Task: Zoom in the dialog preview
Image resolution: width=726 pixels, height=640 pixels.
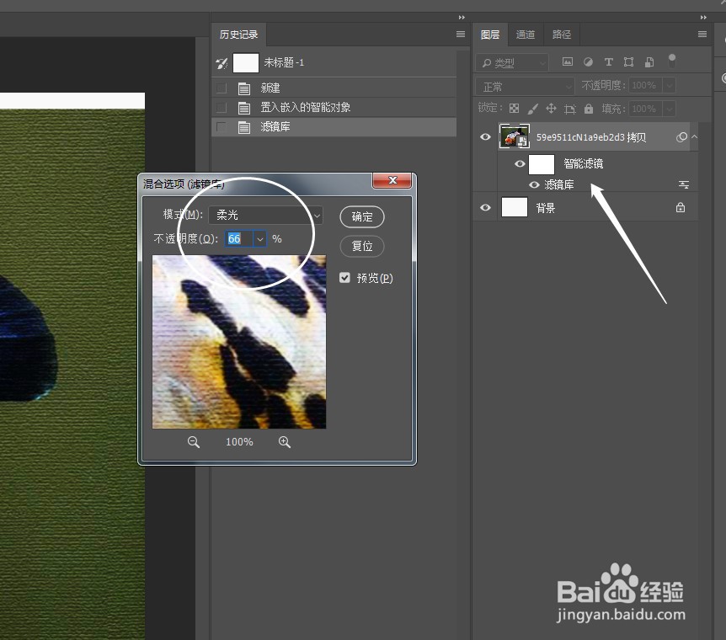Action: pos(285,442)
